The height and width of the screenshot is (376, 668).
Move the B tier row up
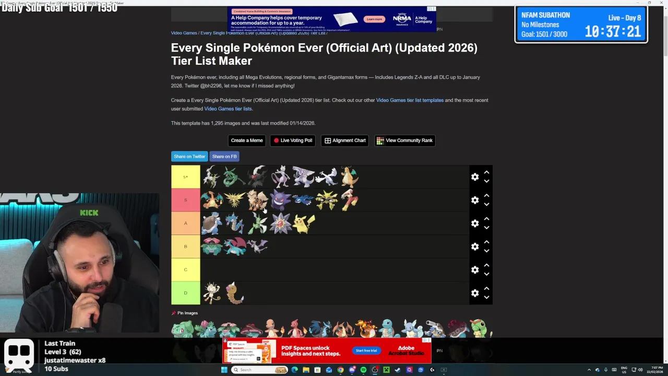click(x=486, y=242)
